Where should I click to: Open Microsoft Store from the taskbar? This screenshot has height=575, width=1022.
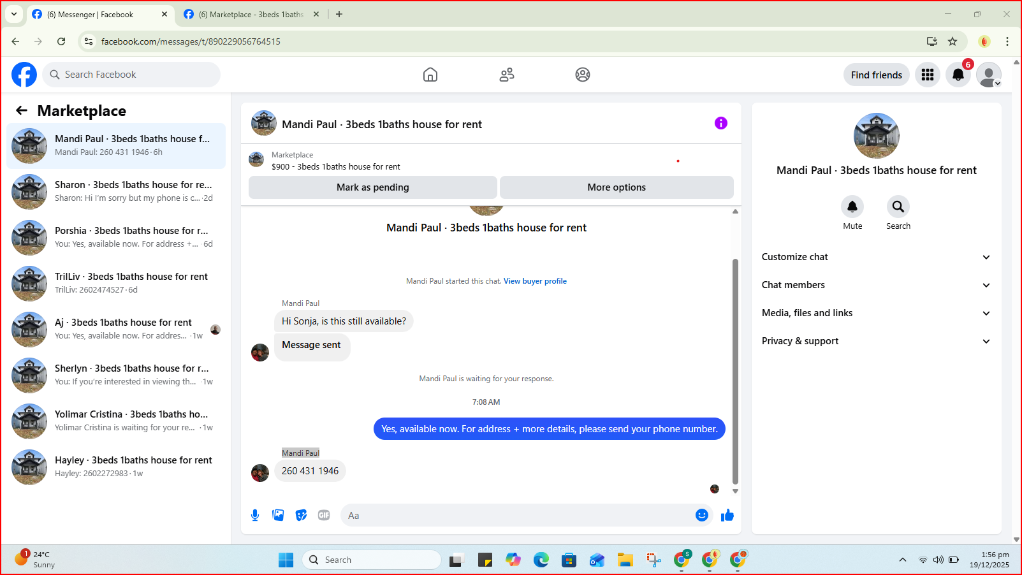point(569,560)
